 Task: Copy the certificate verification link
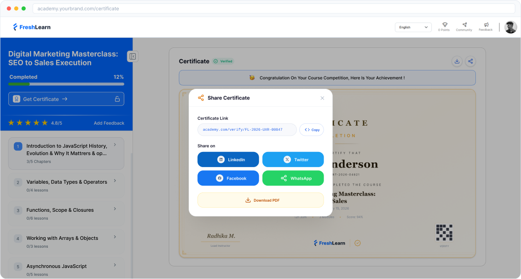click(x=312, y=129)
